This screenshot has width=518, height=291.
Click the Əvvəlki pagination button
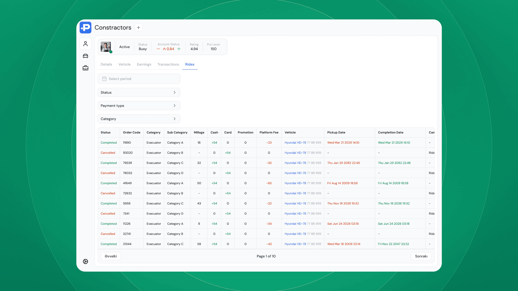111,256
